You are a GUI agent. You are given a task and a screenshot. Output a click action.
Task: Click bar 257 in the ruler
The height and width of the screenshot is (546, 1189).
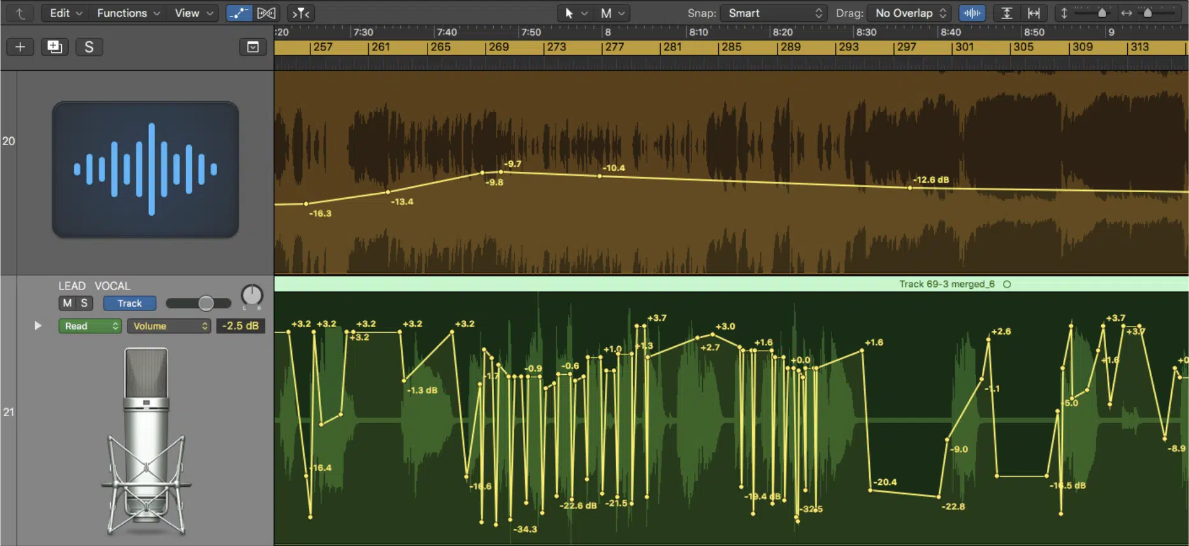322,47
